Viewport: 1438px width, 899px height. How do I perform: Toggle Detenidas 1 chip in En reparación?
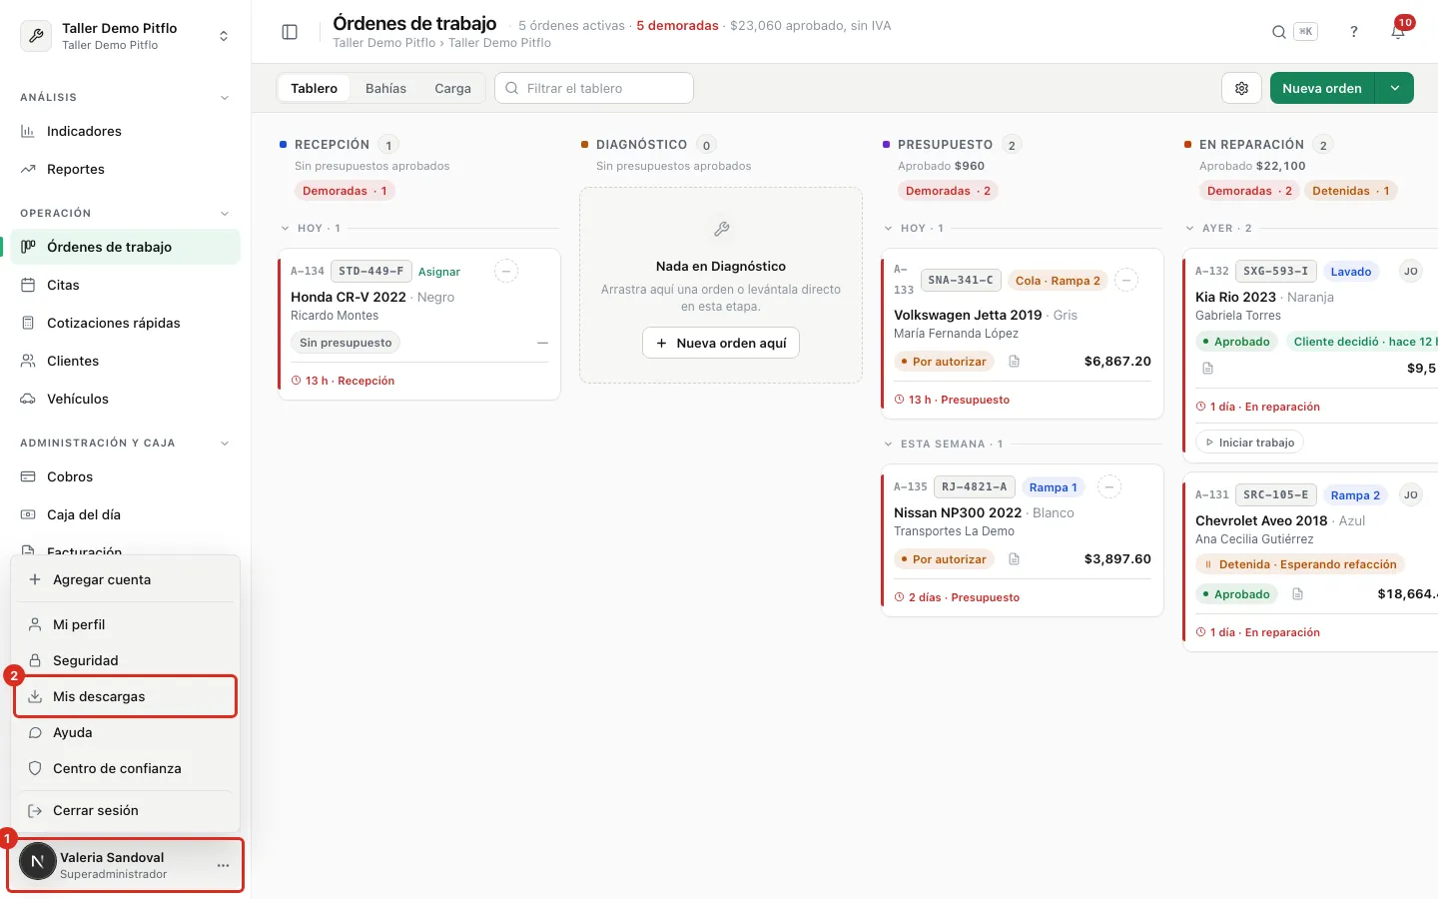(1350, 191)
